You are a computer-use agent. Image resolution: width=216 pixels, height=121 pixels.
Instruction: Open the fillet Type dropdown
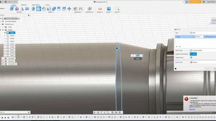pos(203,33)
